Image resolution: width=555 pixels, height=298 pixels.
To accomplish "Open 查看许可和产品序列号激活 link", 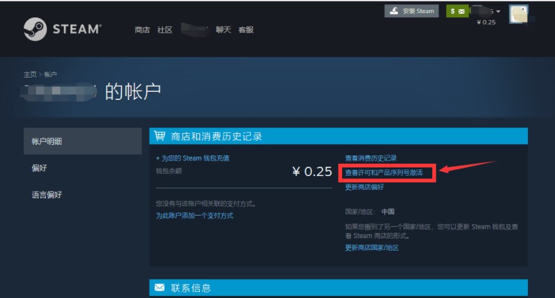I will [x=384, y=172].
